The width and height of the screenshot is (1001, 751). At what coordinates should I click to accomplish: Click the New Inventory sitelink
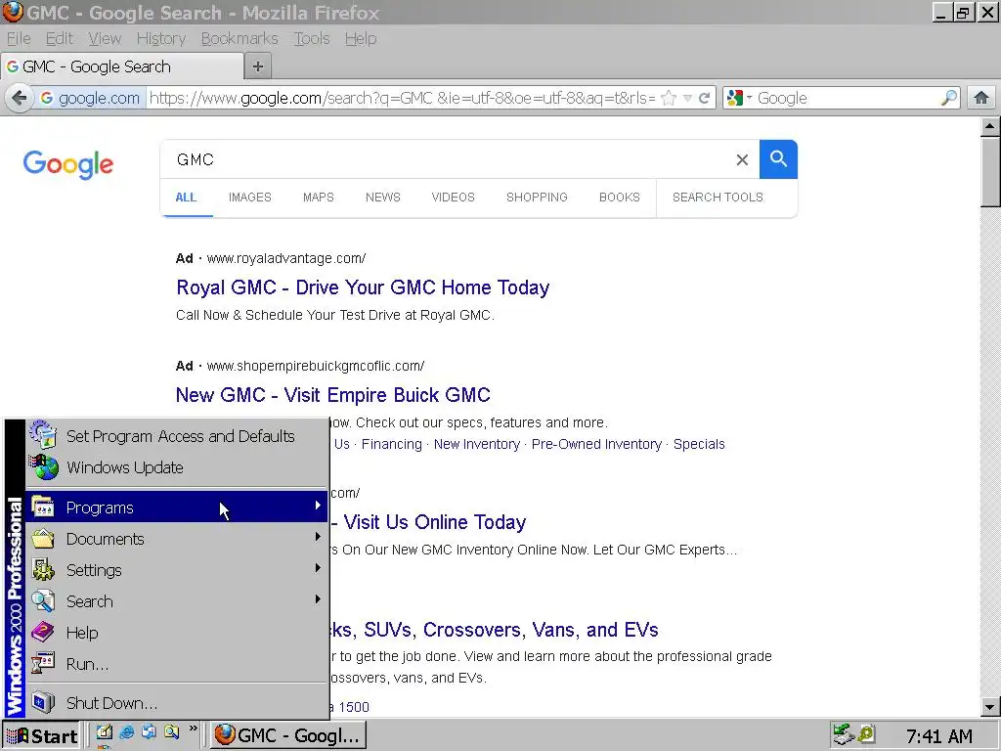tap(477, 444)
